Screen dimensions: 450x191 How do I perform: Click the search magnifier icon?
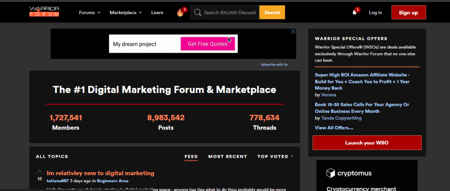(197, 12)
